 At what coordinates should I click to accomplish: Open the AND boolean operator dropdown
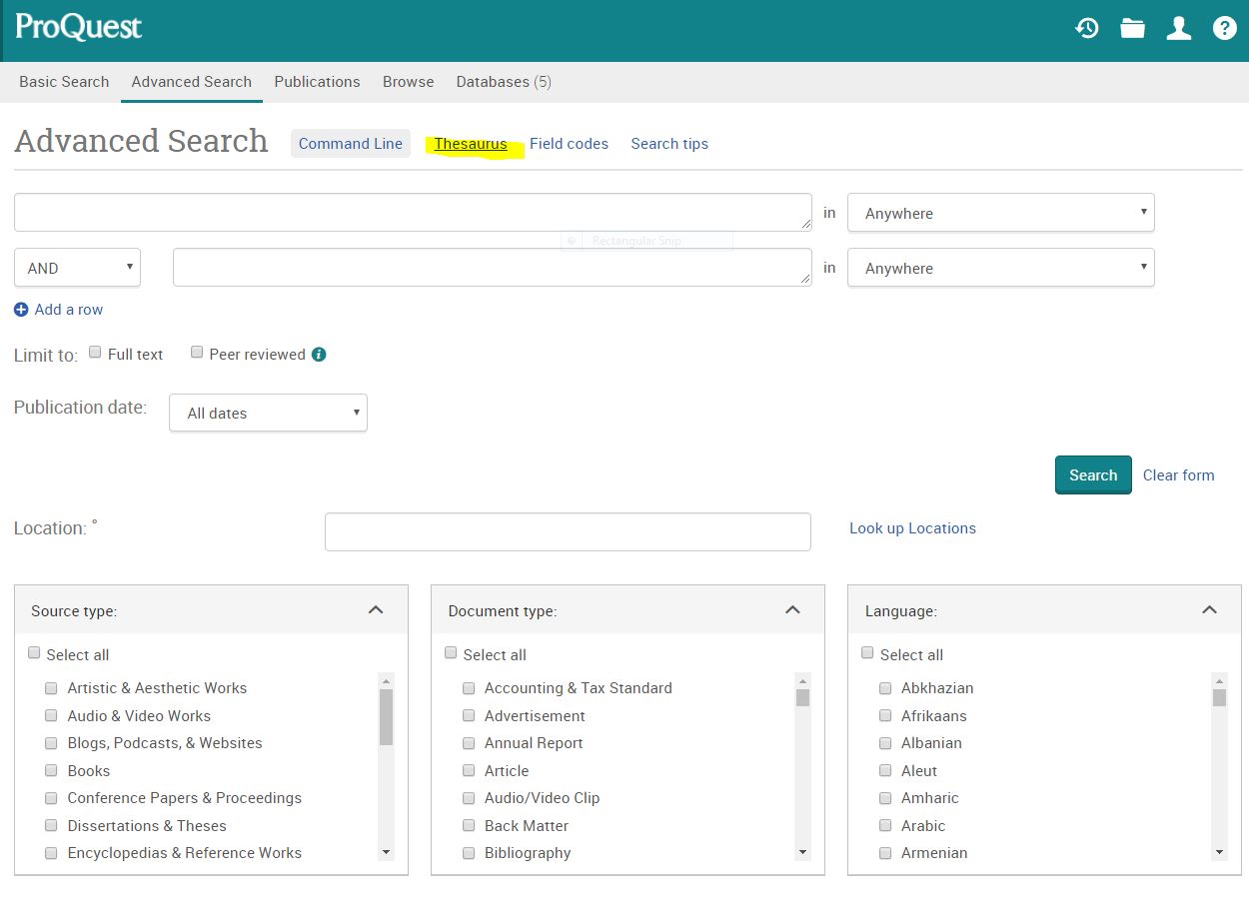(x=78, y=268)
